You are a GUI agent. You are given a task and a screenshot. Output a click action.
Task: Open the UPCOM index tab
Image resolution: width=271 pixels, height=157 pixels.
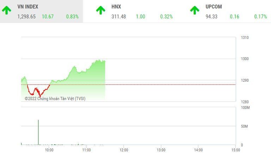[x=214, y=7]
